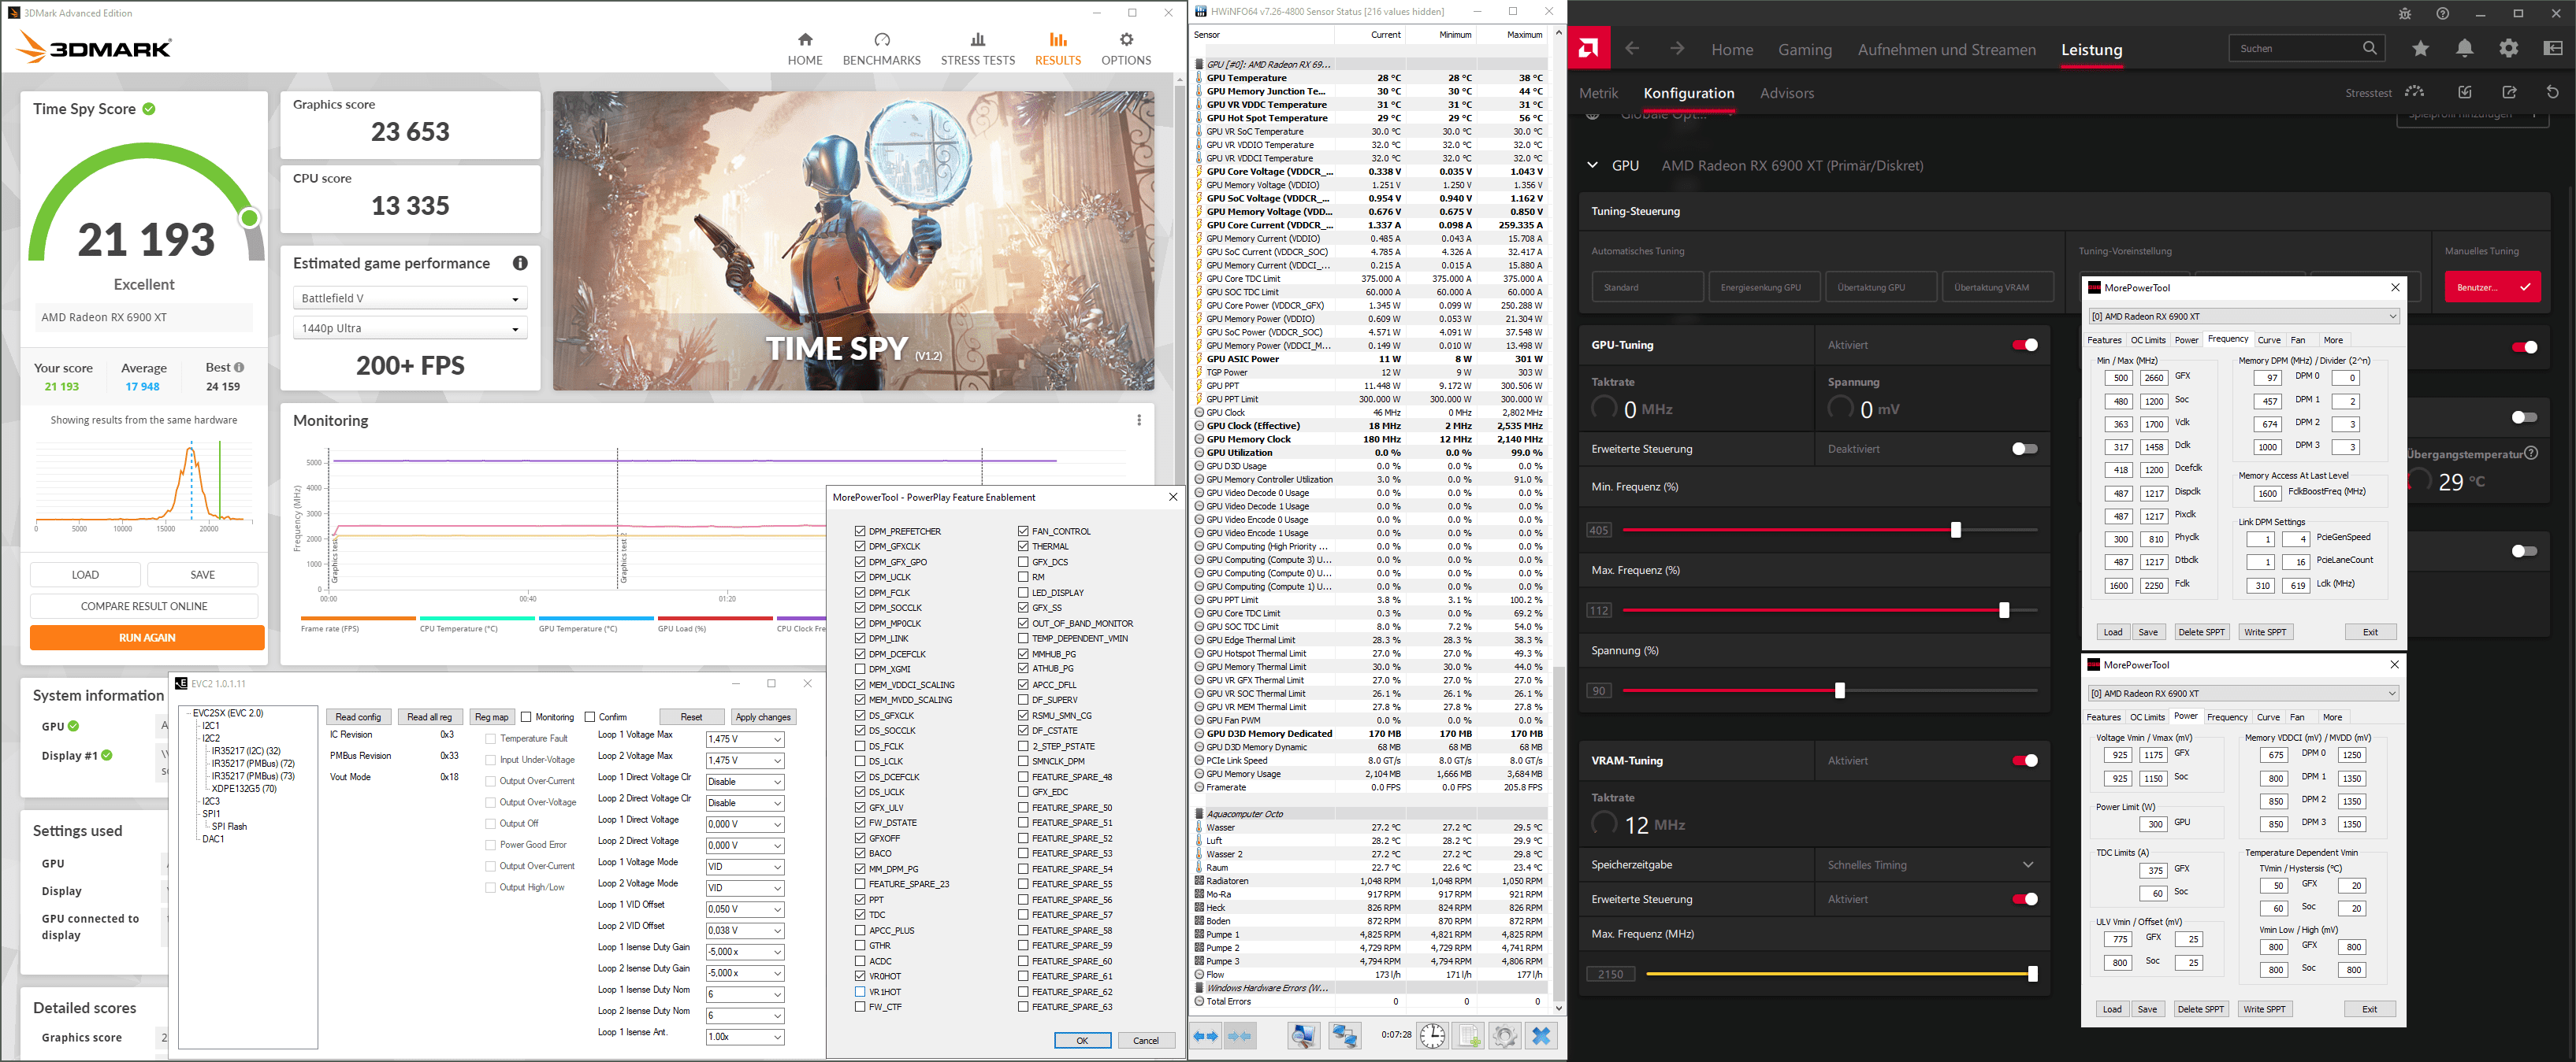Image resolution: width=2576 pixels, height=1062 pixels.
Task: Click HWiNFO sensor magnifier monitor icon
Action: tap(1303, 1036)
